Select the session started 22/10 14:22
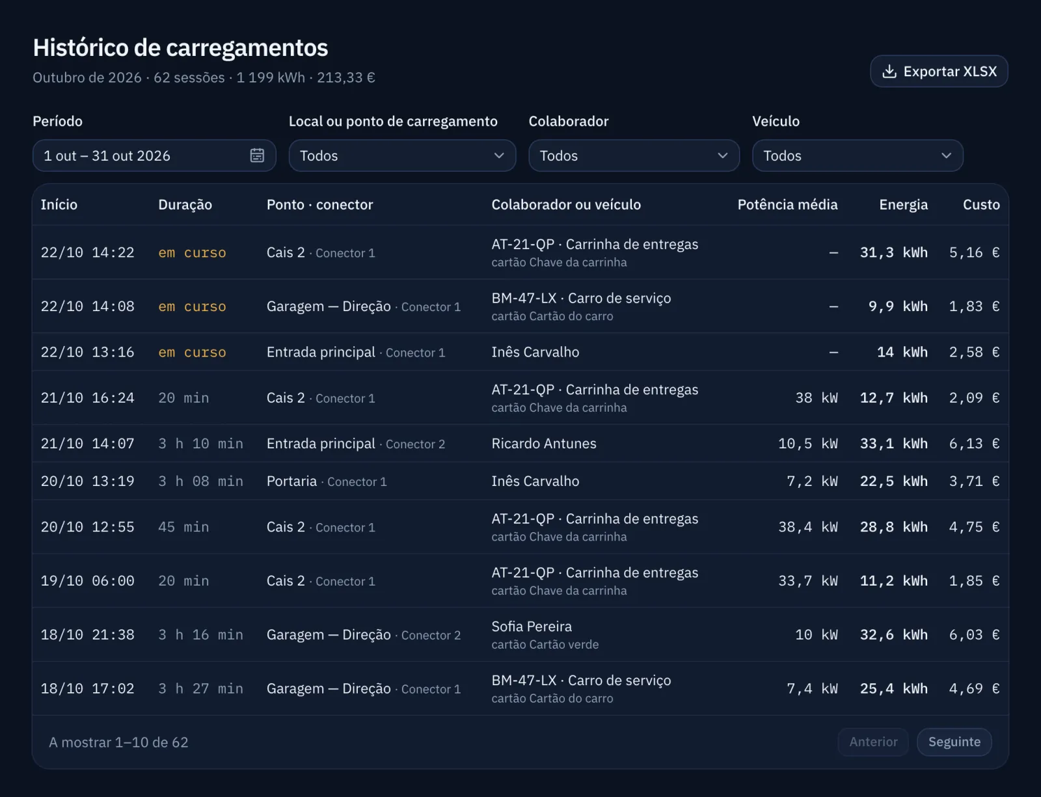 pos(520,252)
